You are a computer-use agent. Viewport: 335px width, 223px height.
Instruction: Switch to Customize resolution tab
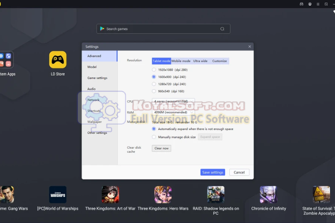220,61
